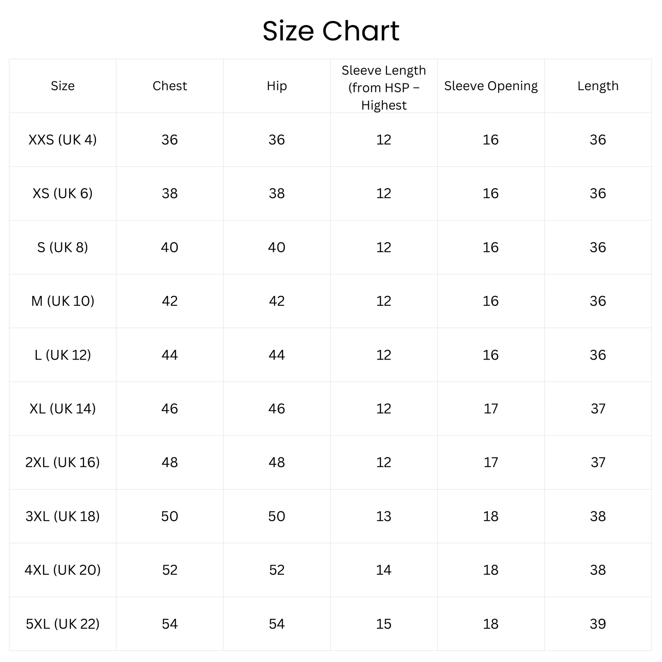Select the Hip column header

click(x=277, y=86)
